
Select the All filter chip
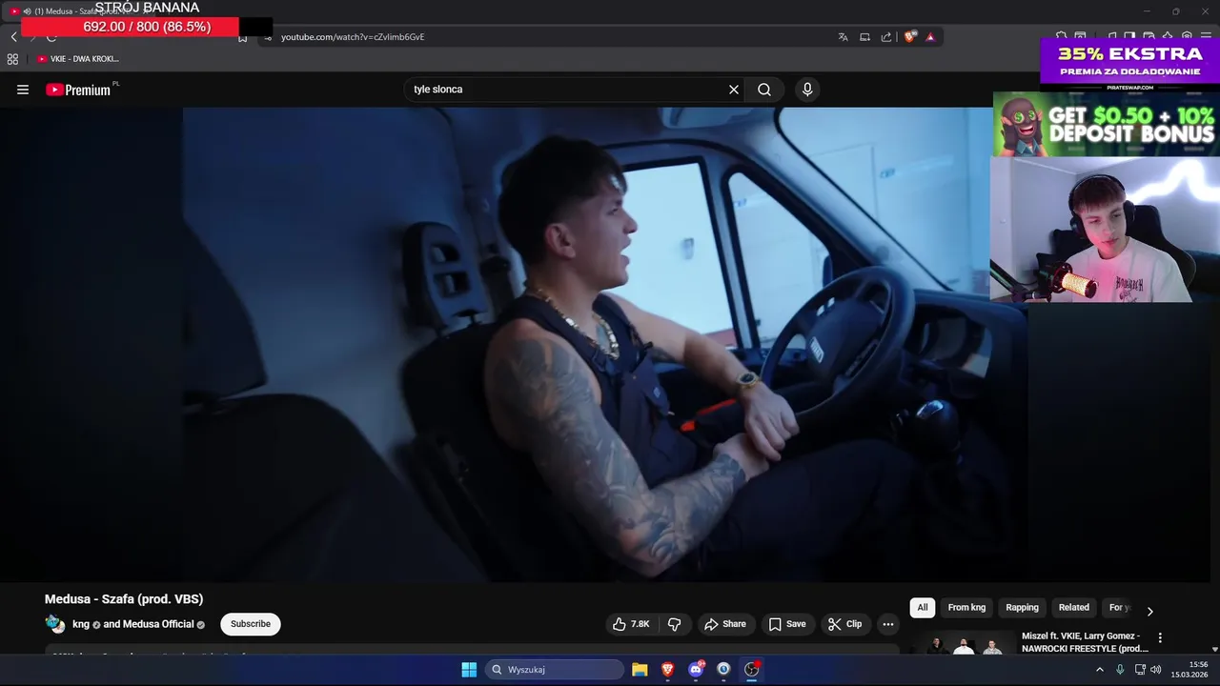coord(923,608)
